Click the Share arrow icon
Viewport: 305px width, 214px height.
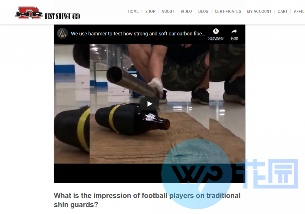tap(234, 31)
